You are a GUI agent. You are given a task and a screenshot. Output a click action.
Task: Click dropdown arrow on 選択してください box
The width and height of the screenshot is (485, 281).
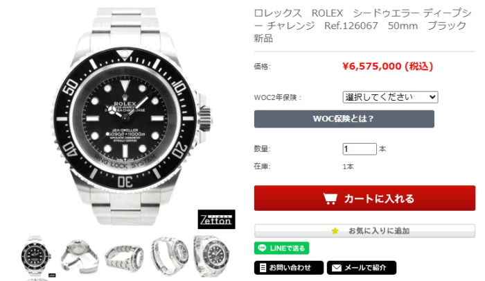coord(432,97)
